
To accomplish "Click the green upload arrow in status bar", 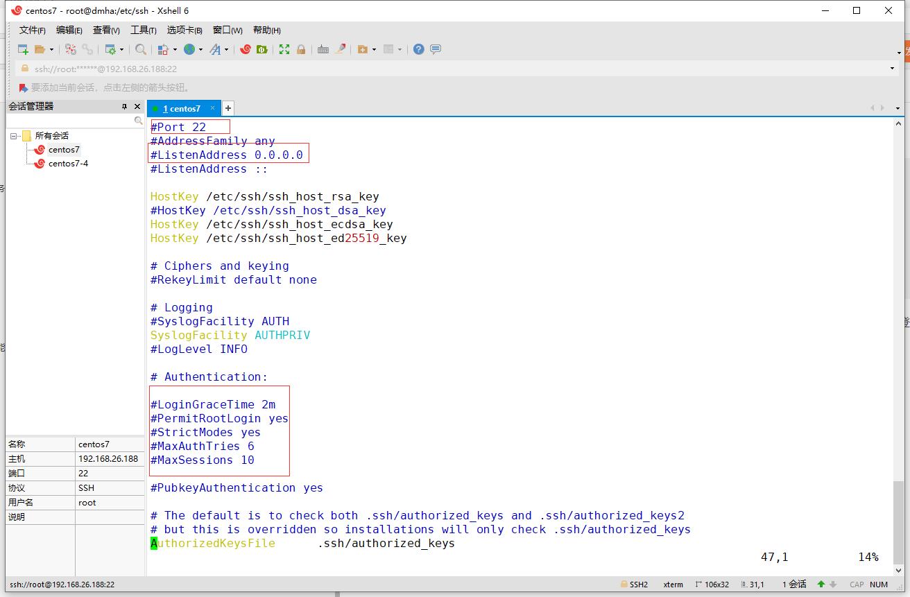I will click(822, 585).
